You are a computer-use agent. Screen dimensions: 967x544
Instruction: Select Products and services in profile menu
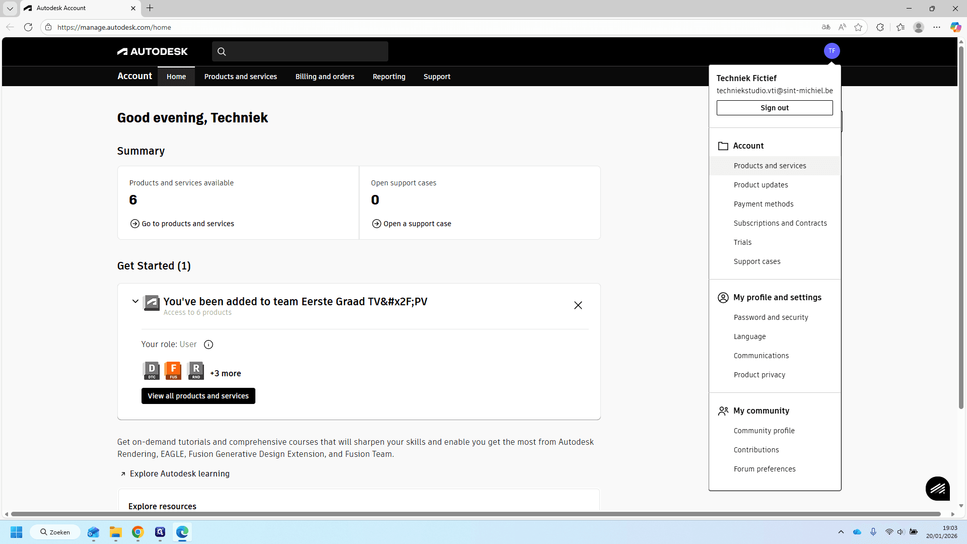click(x=775, y=166)
